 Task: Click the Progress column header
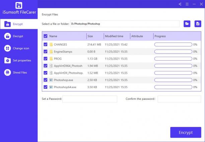(160, 36)
